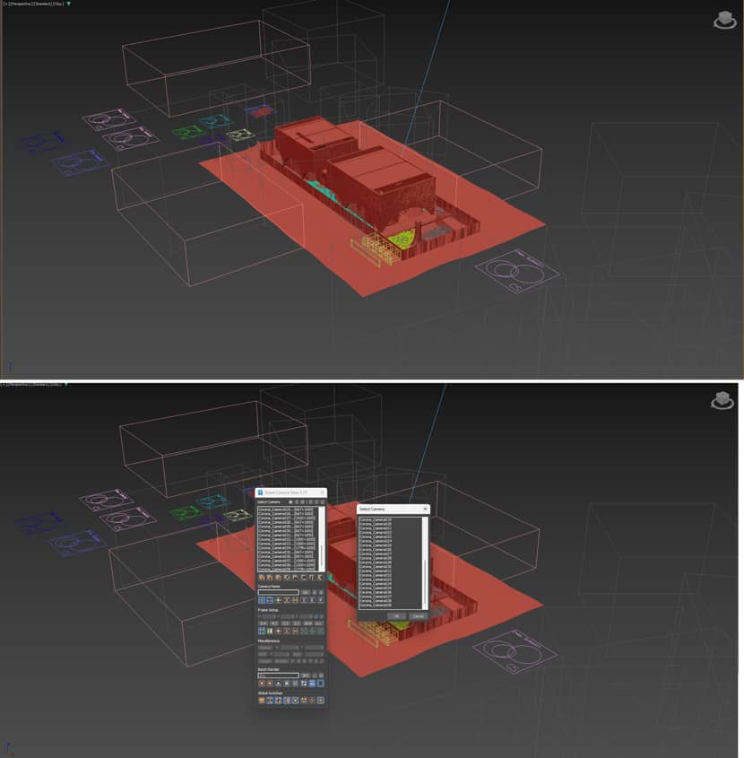Viewport: 744px width, 758px height.
Task: Close the Select Camera dialog
Action: coord(425,509)
